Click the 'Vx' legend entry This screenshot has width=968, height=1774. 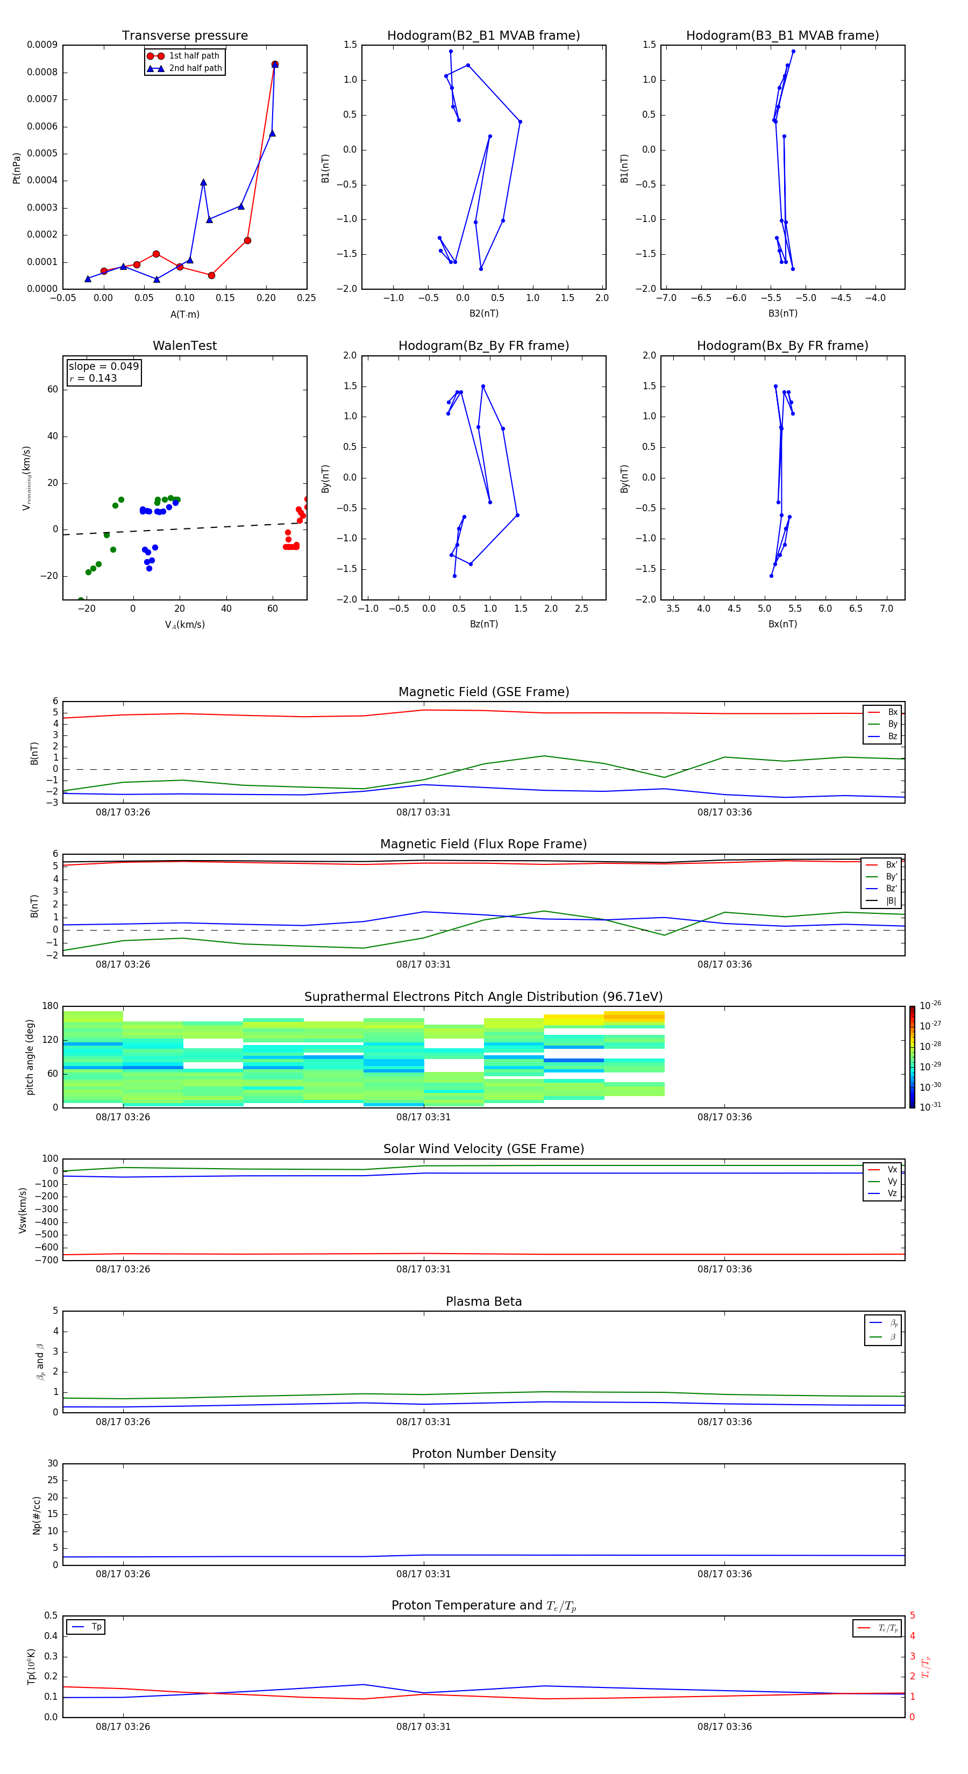pos(882,1169)
